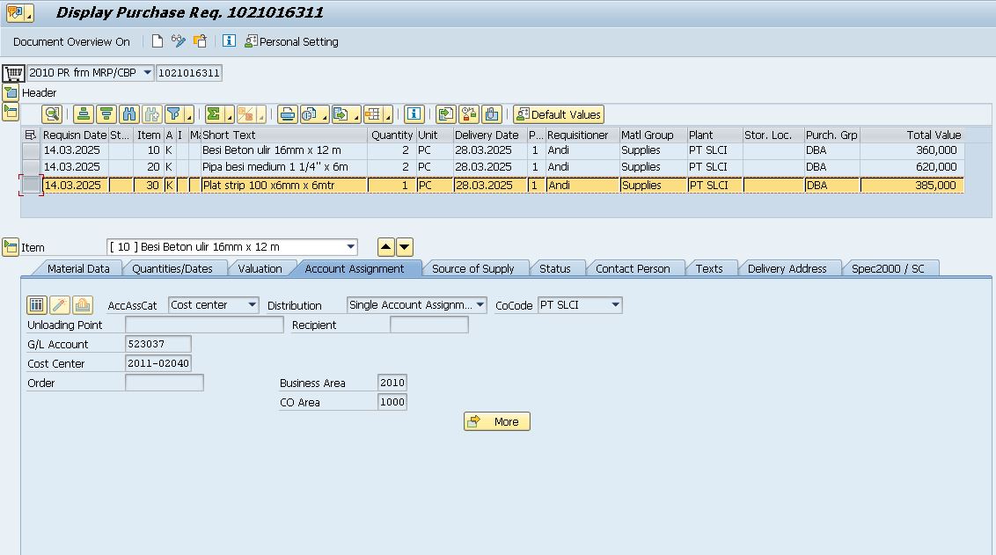996x555 pixels.
Task: Click the G/L Account field 523037
Action: (x=158, y=344)
